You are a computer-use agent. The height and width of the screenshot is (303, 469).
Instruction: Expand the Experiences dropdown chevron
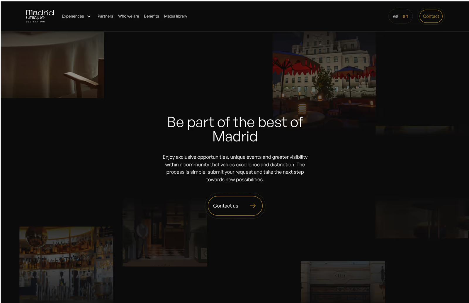pyautogui.click(x=89, y=16)
